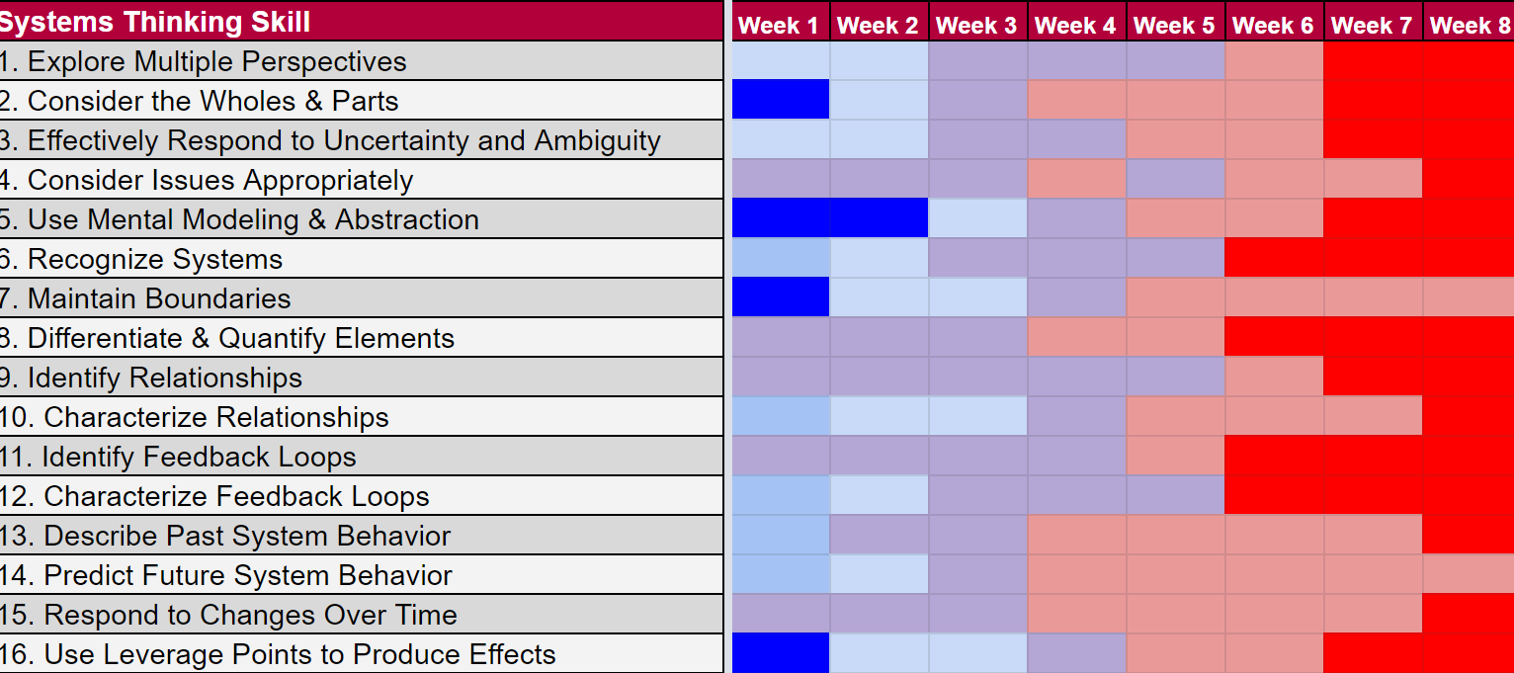1514x673 pixels.
Task: Click the Predict Future System Behavior label
Action: click(248, 575)
